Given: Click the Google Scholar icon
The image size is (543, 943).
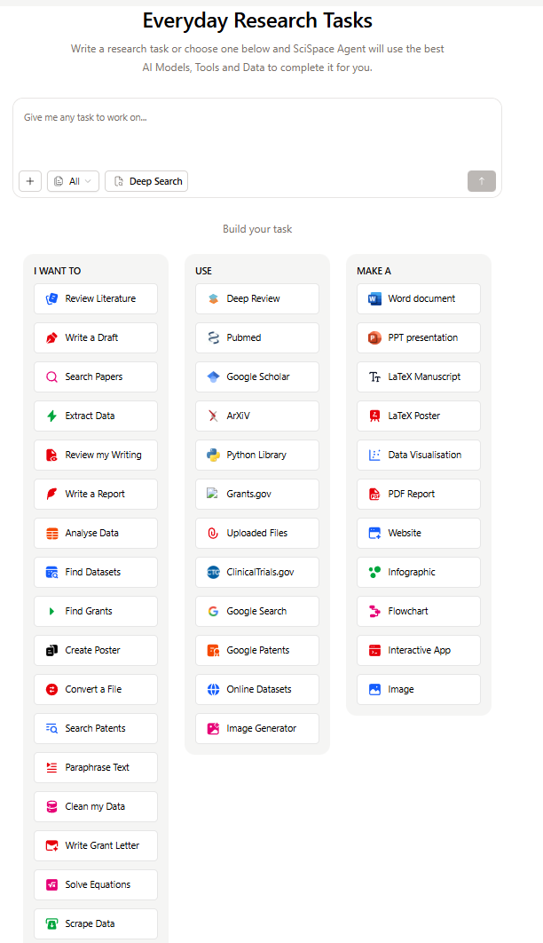Looking at the screenshot, I should click(x=213, y=377).
